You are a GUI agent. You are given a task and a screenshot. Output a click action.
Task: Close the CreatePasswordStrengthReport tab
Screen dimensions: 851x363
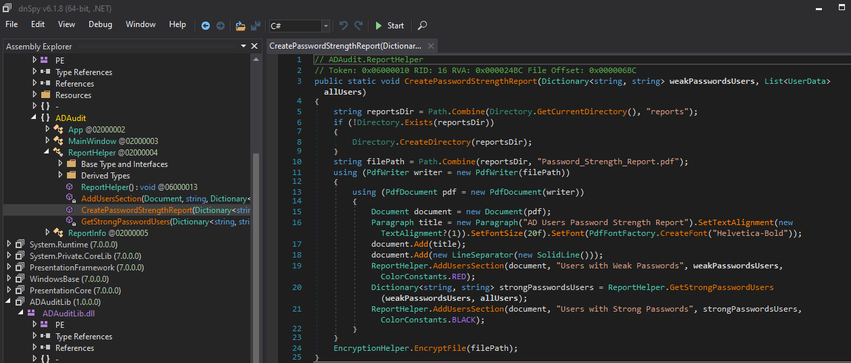coord(430,46)
